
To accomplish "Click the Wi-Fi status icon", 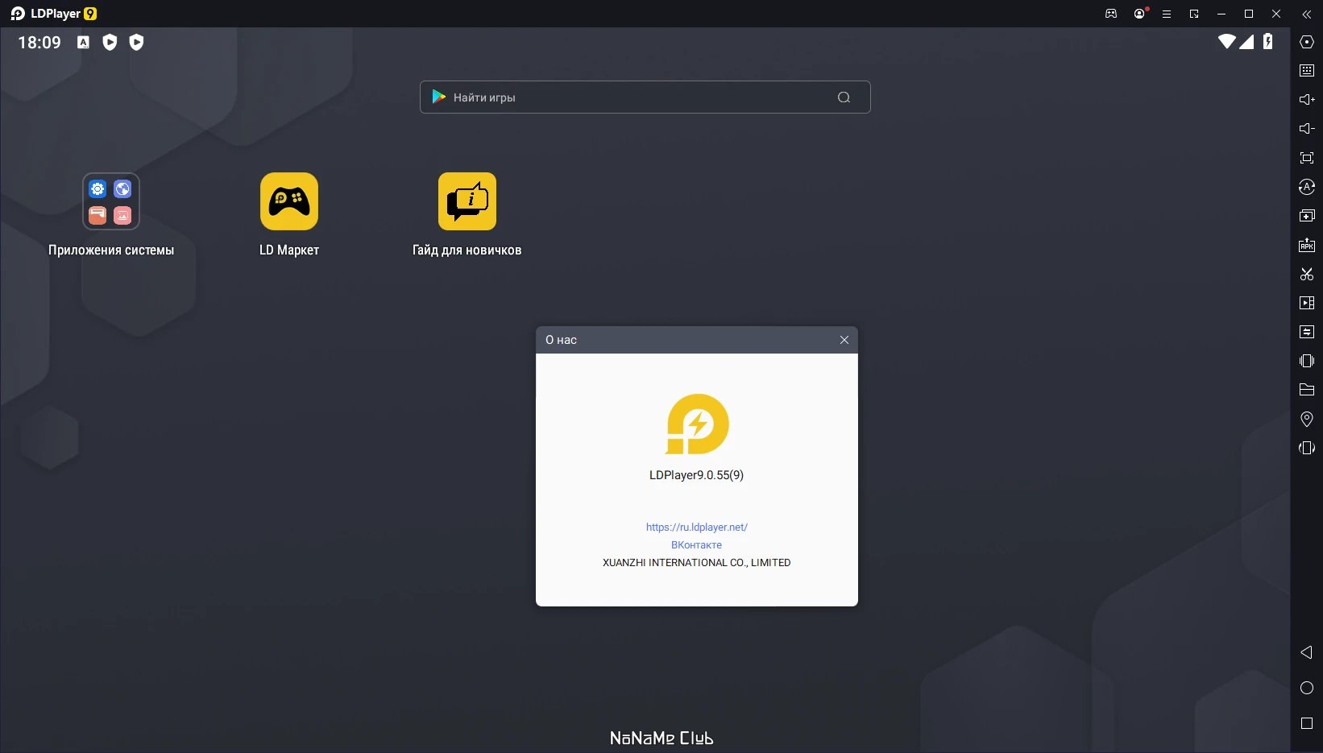I will tap(1227, 41).
